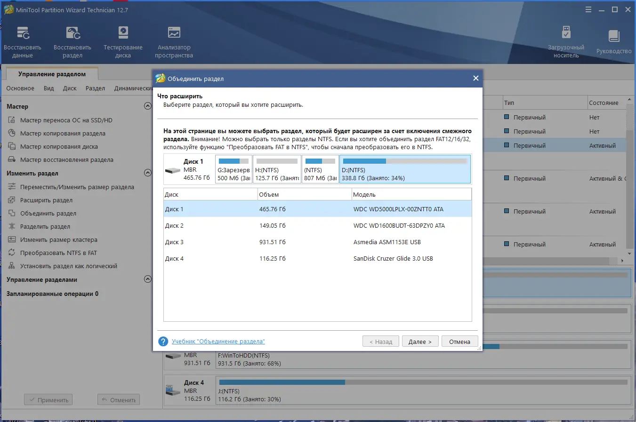Image resolution: width=636 pixels, height=422 pixels.
Task: Click the Модель column header
Action: 412,194
